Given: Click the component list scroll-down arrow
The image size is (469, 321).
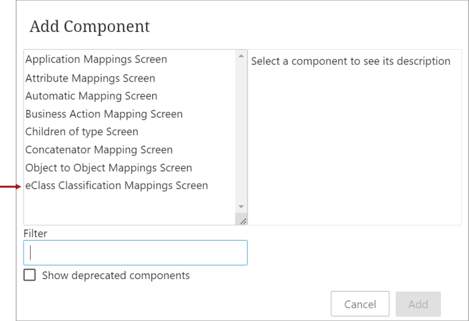Looking at the screenshot, I should coord(241,207).
